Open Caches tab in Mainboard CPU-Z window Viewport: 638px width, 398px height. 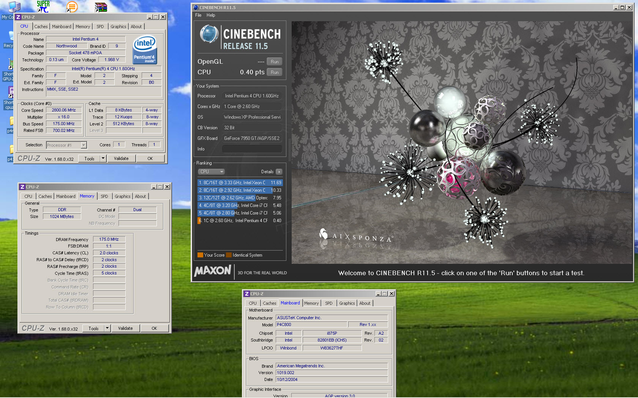(x=270, y=303)
